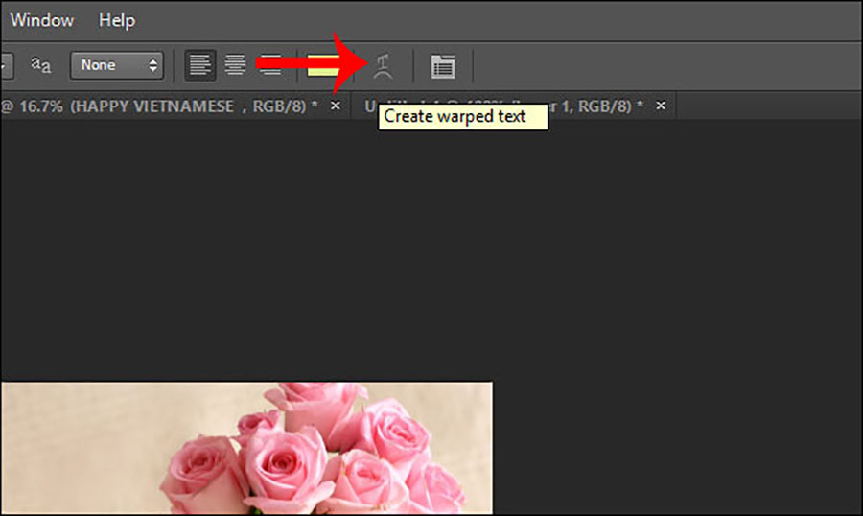Switch to the HAPPY VIETNAMESE document tab
863x516 pixels.
tap(163, 106)
